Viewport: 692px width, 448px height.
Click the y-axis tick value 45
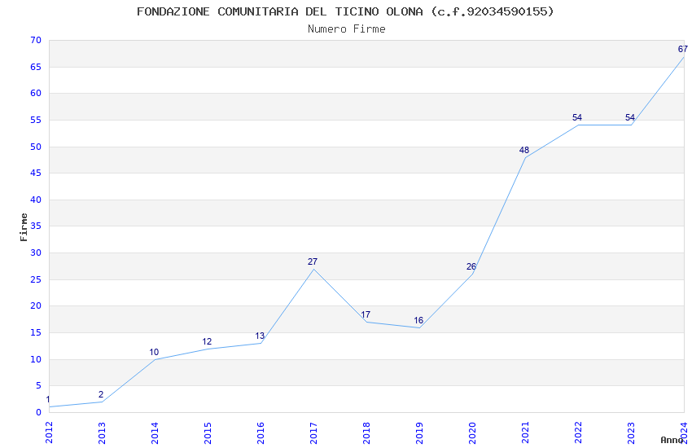click(36, 173)
